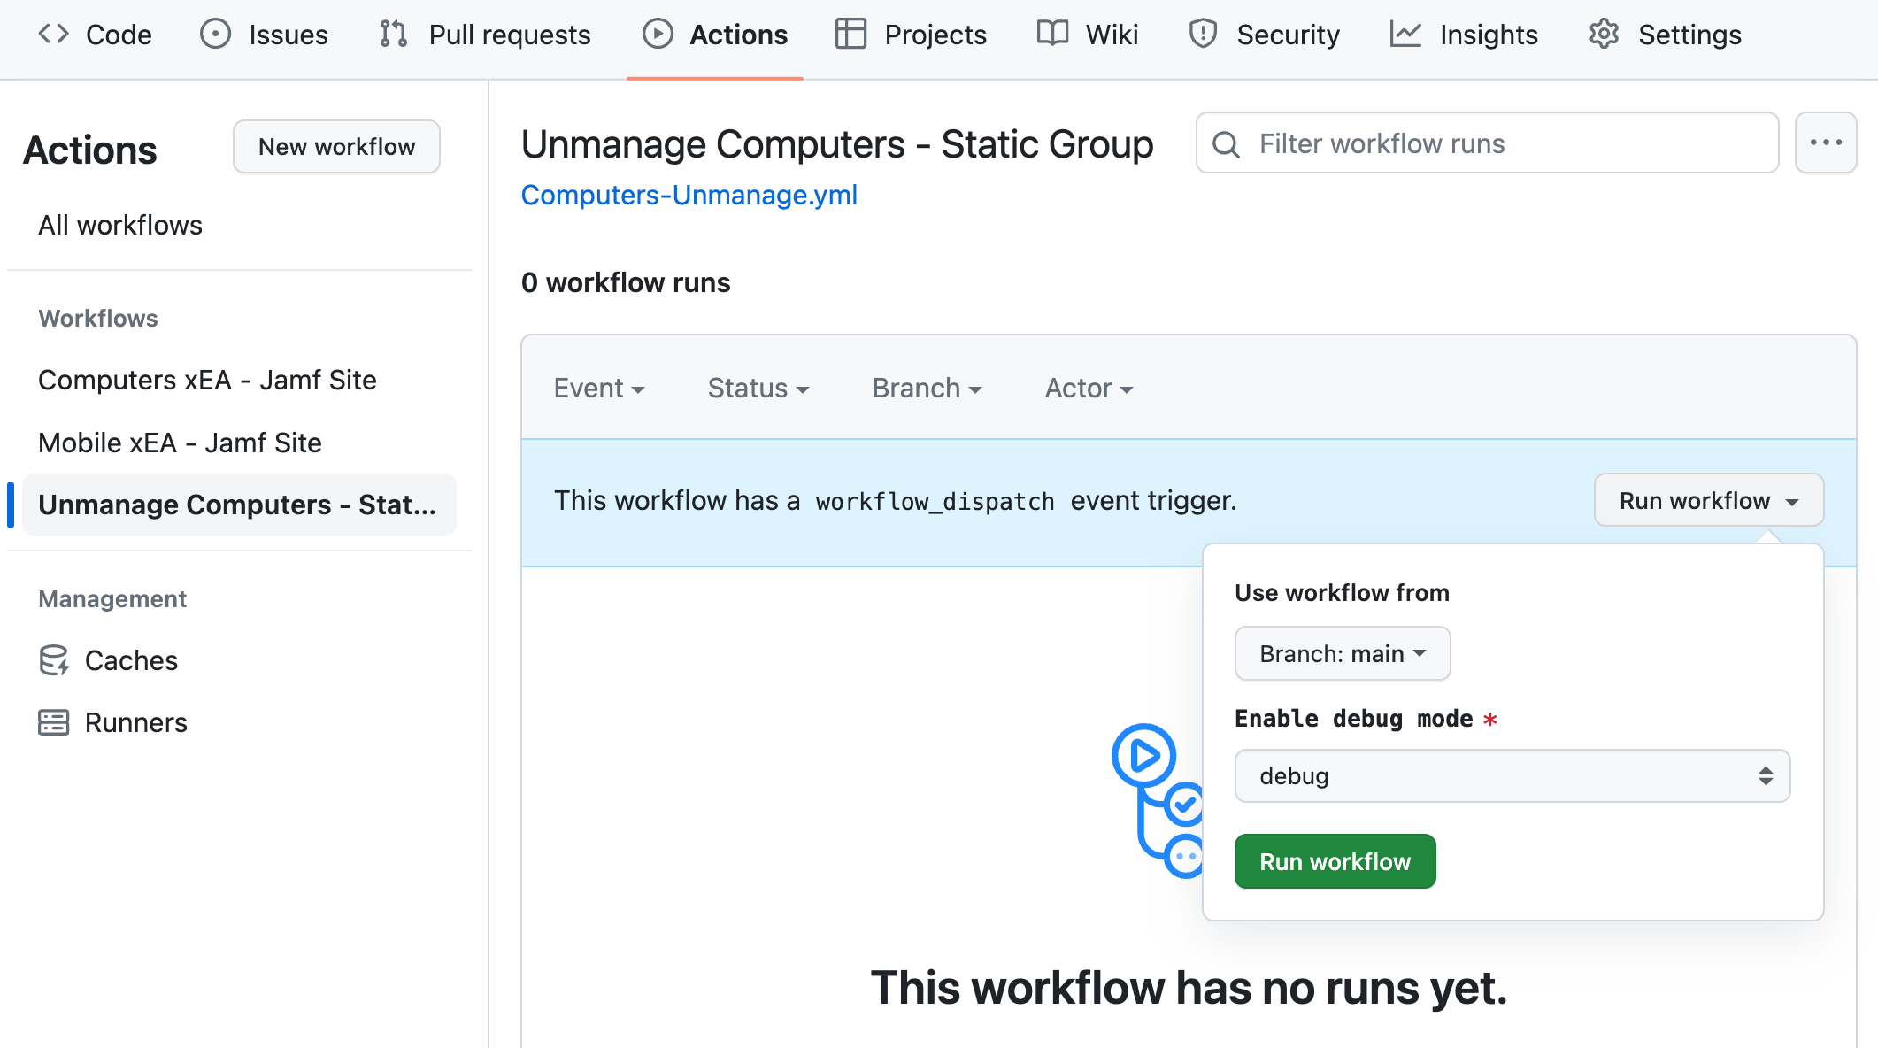Click the Insights graph icon
This screenshot has width=1878, height=1048.
click(x=1405, y=35)
